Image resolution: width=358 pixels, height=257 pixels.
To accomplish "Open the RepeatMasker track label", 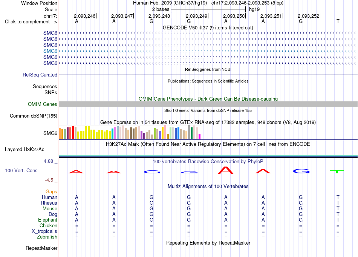I will coord(41,248).
